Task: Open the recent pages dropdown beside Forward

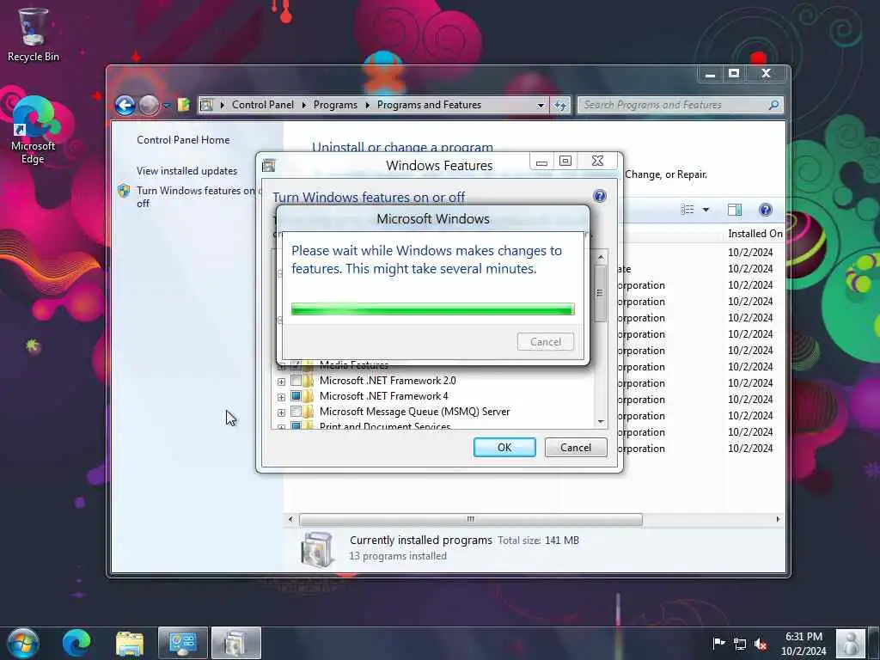Action: click(x=167, y=106)
